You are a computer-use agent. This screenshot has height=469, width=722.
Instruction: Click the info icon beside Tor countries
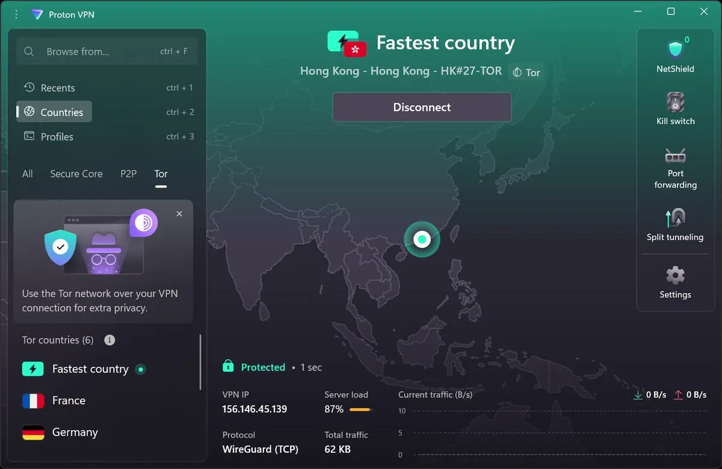(108, 340)
